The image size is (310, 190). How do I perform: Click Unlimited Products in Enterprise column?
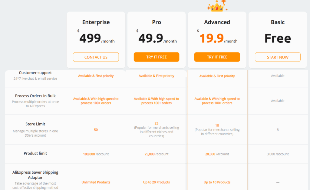click(96, 182)
